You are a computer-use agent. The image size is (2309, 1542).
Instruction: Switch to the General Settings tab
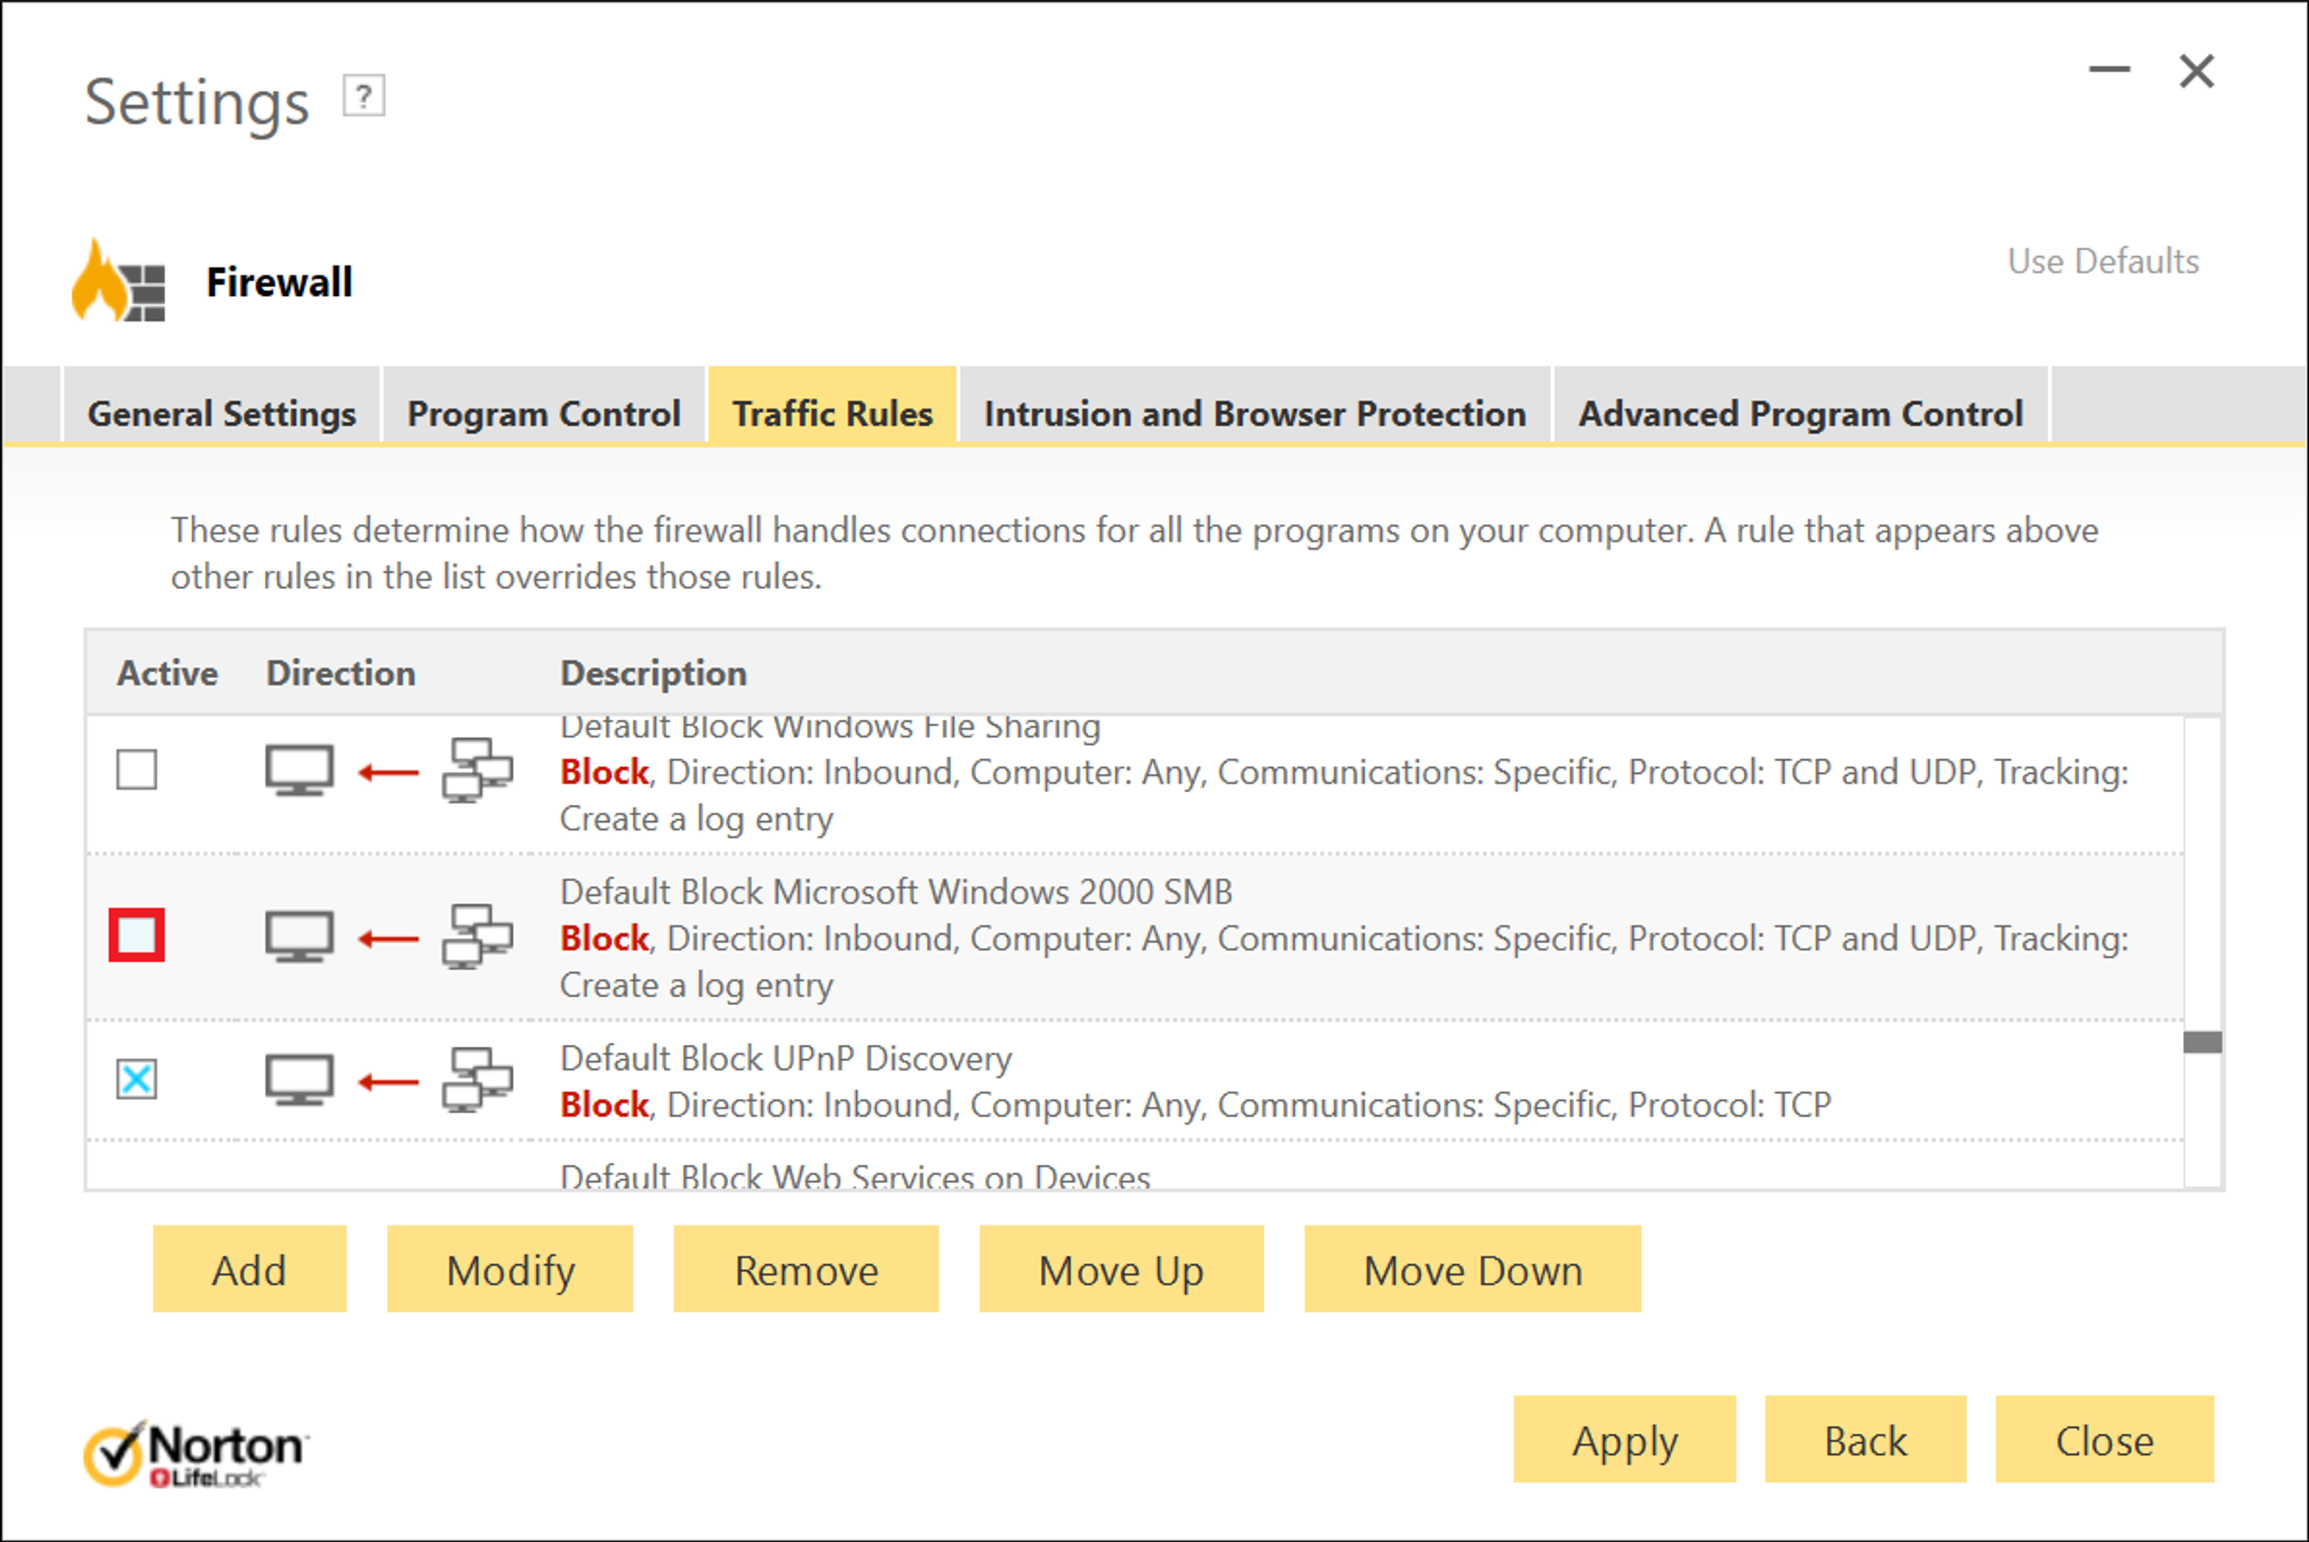click(x=221, y=413)
